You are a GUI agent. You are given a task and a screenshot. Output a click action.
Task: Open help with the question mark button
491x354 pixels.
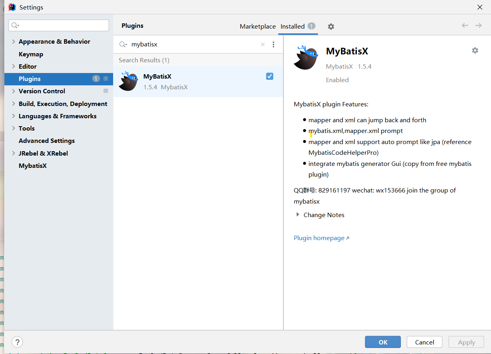click(17, 342)
